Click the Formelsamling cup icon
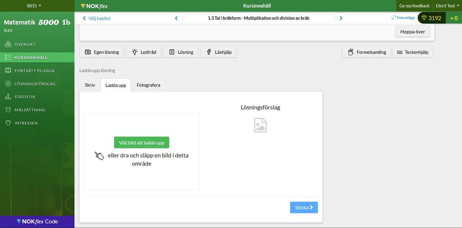Image resolution: width=462 pixels, height=228 pixels. 351,52
